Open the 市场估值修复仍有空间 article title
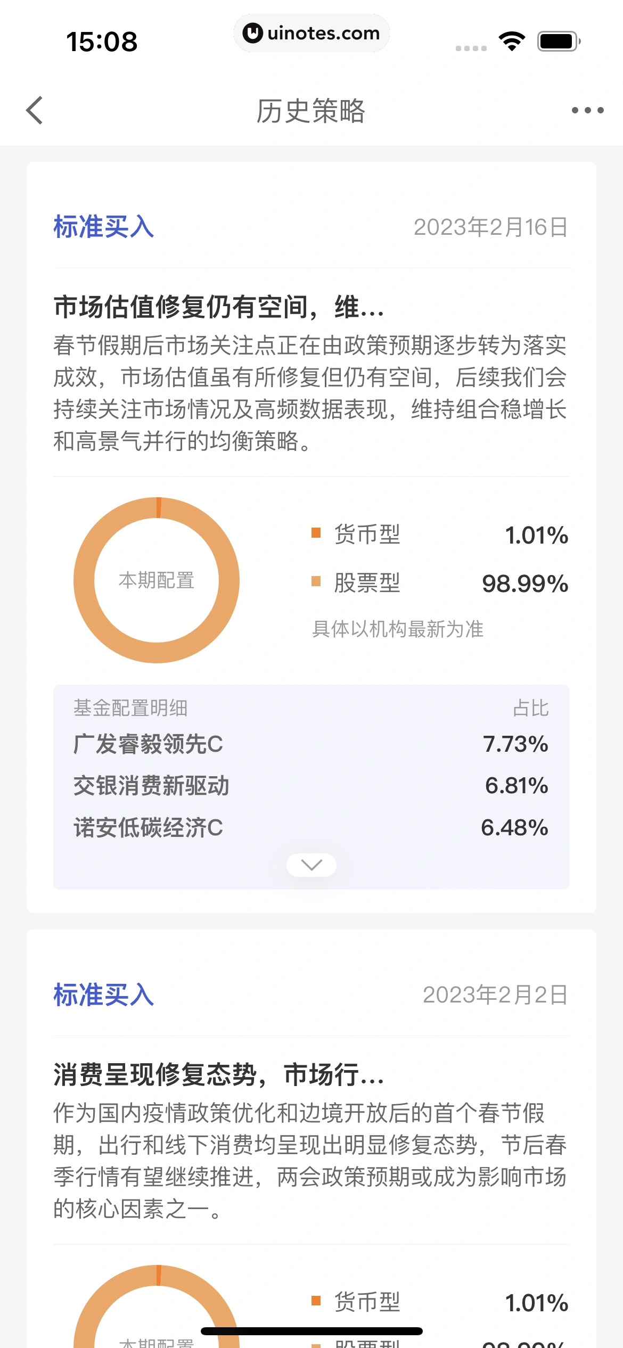Image resolution: width=623 pixels, height=1348 pixels. 218,307
